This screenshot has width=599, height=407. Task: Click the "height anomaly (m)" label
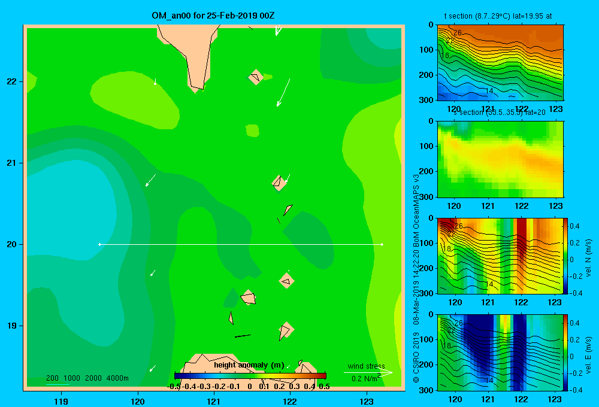[249, 365]
